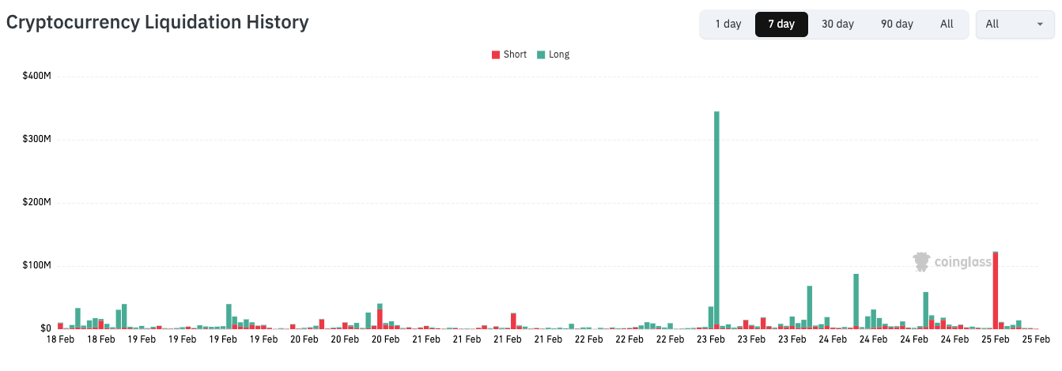Hide the Long series via legend label
The image size is (1062, 371).
pyautogui.click(x=559, y=54)
